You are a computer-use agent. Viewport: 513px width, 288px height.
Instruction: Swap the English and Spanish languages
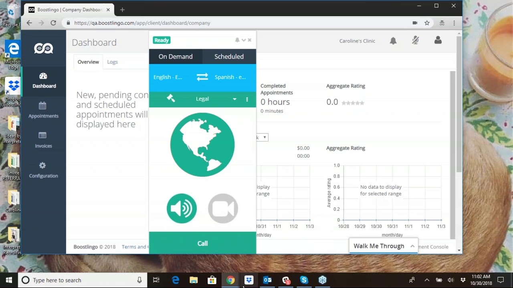(202, 77)
